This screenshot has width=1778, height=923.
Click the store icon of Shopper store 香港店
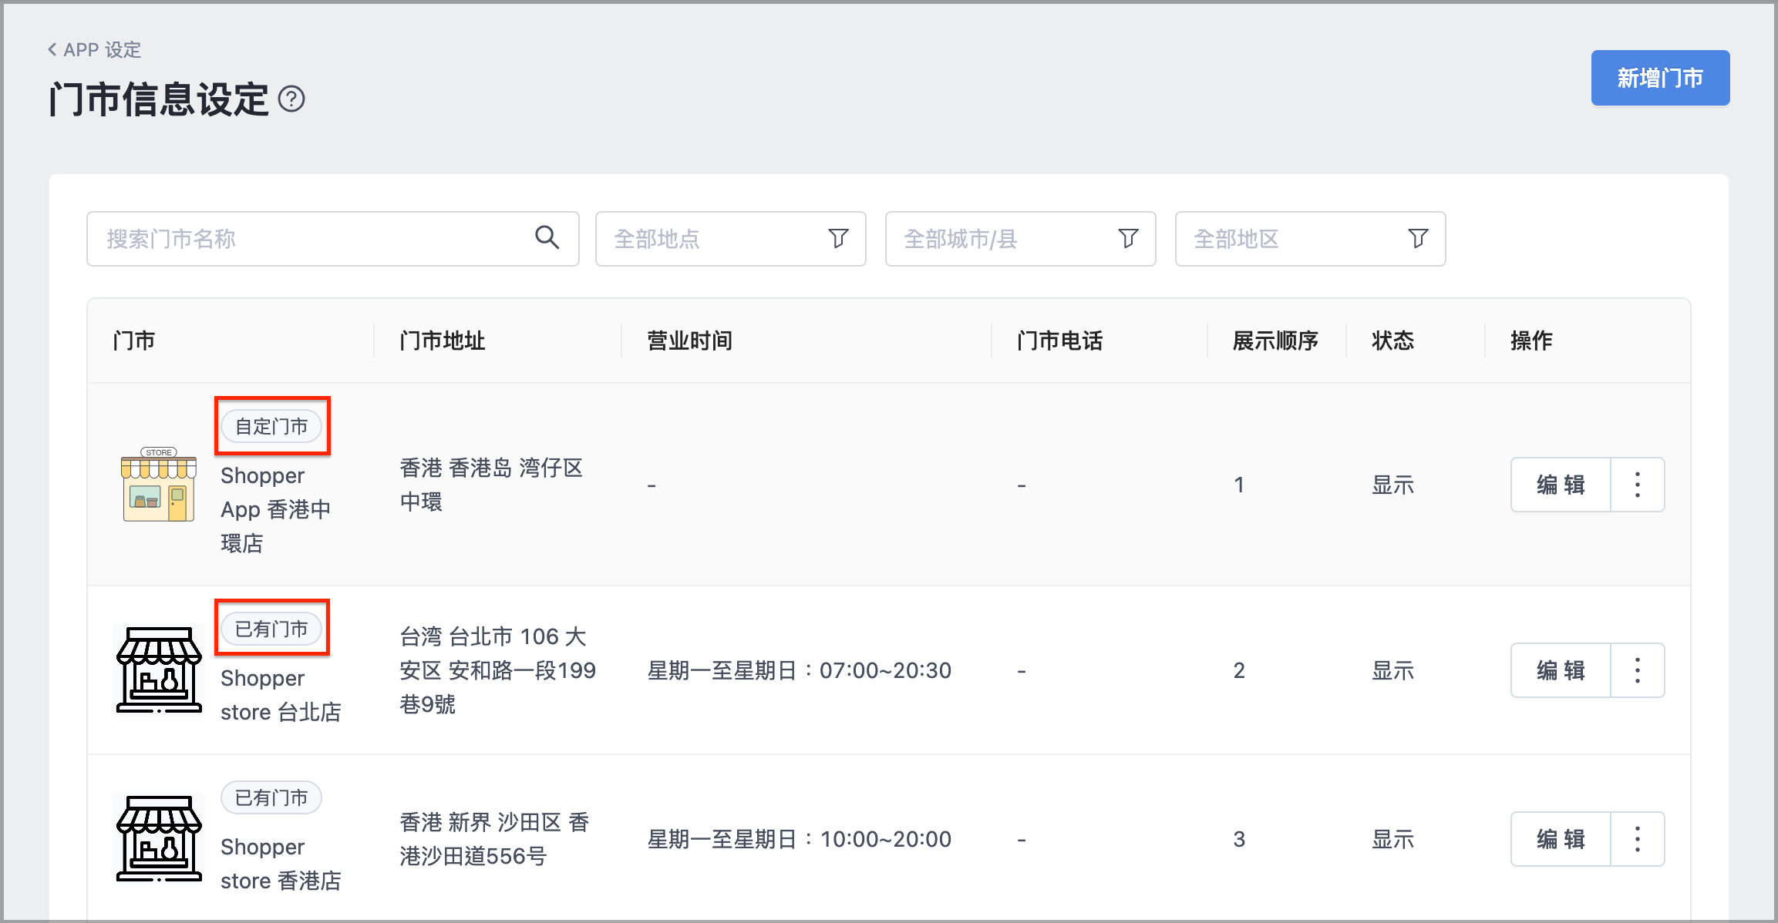[159, 839]
